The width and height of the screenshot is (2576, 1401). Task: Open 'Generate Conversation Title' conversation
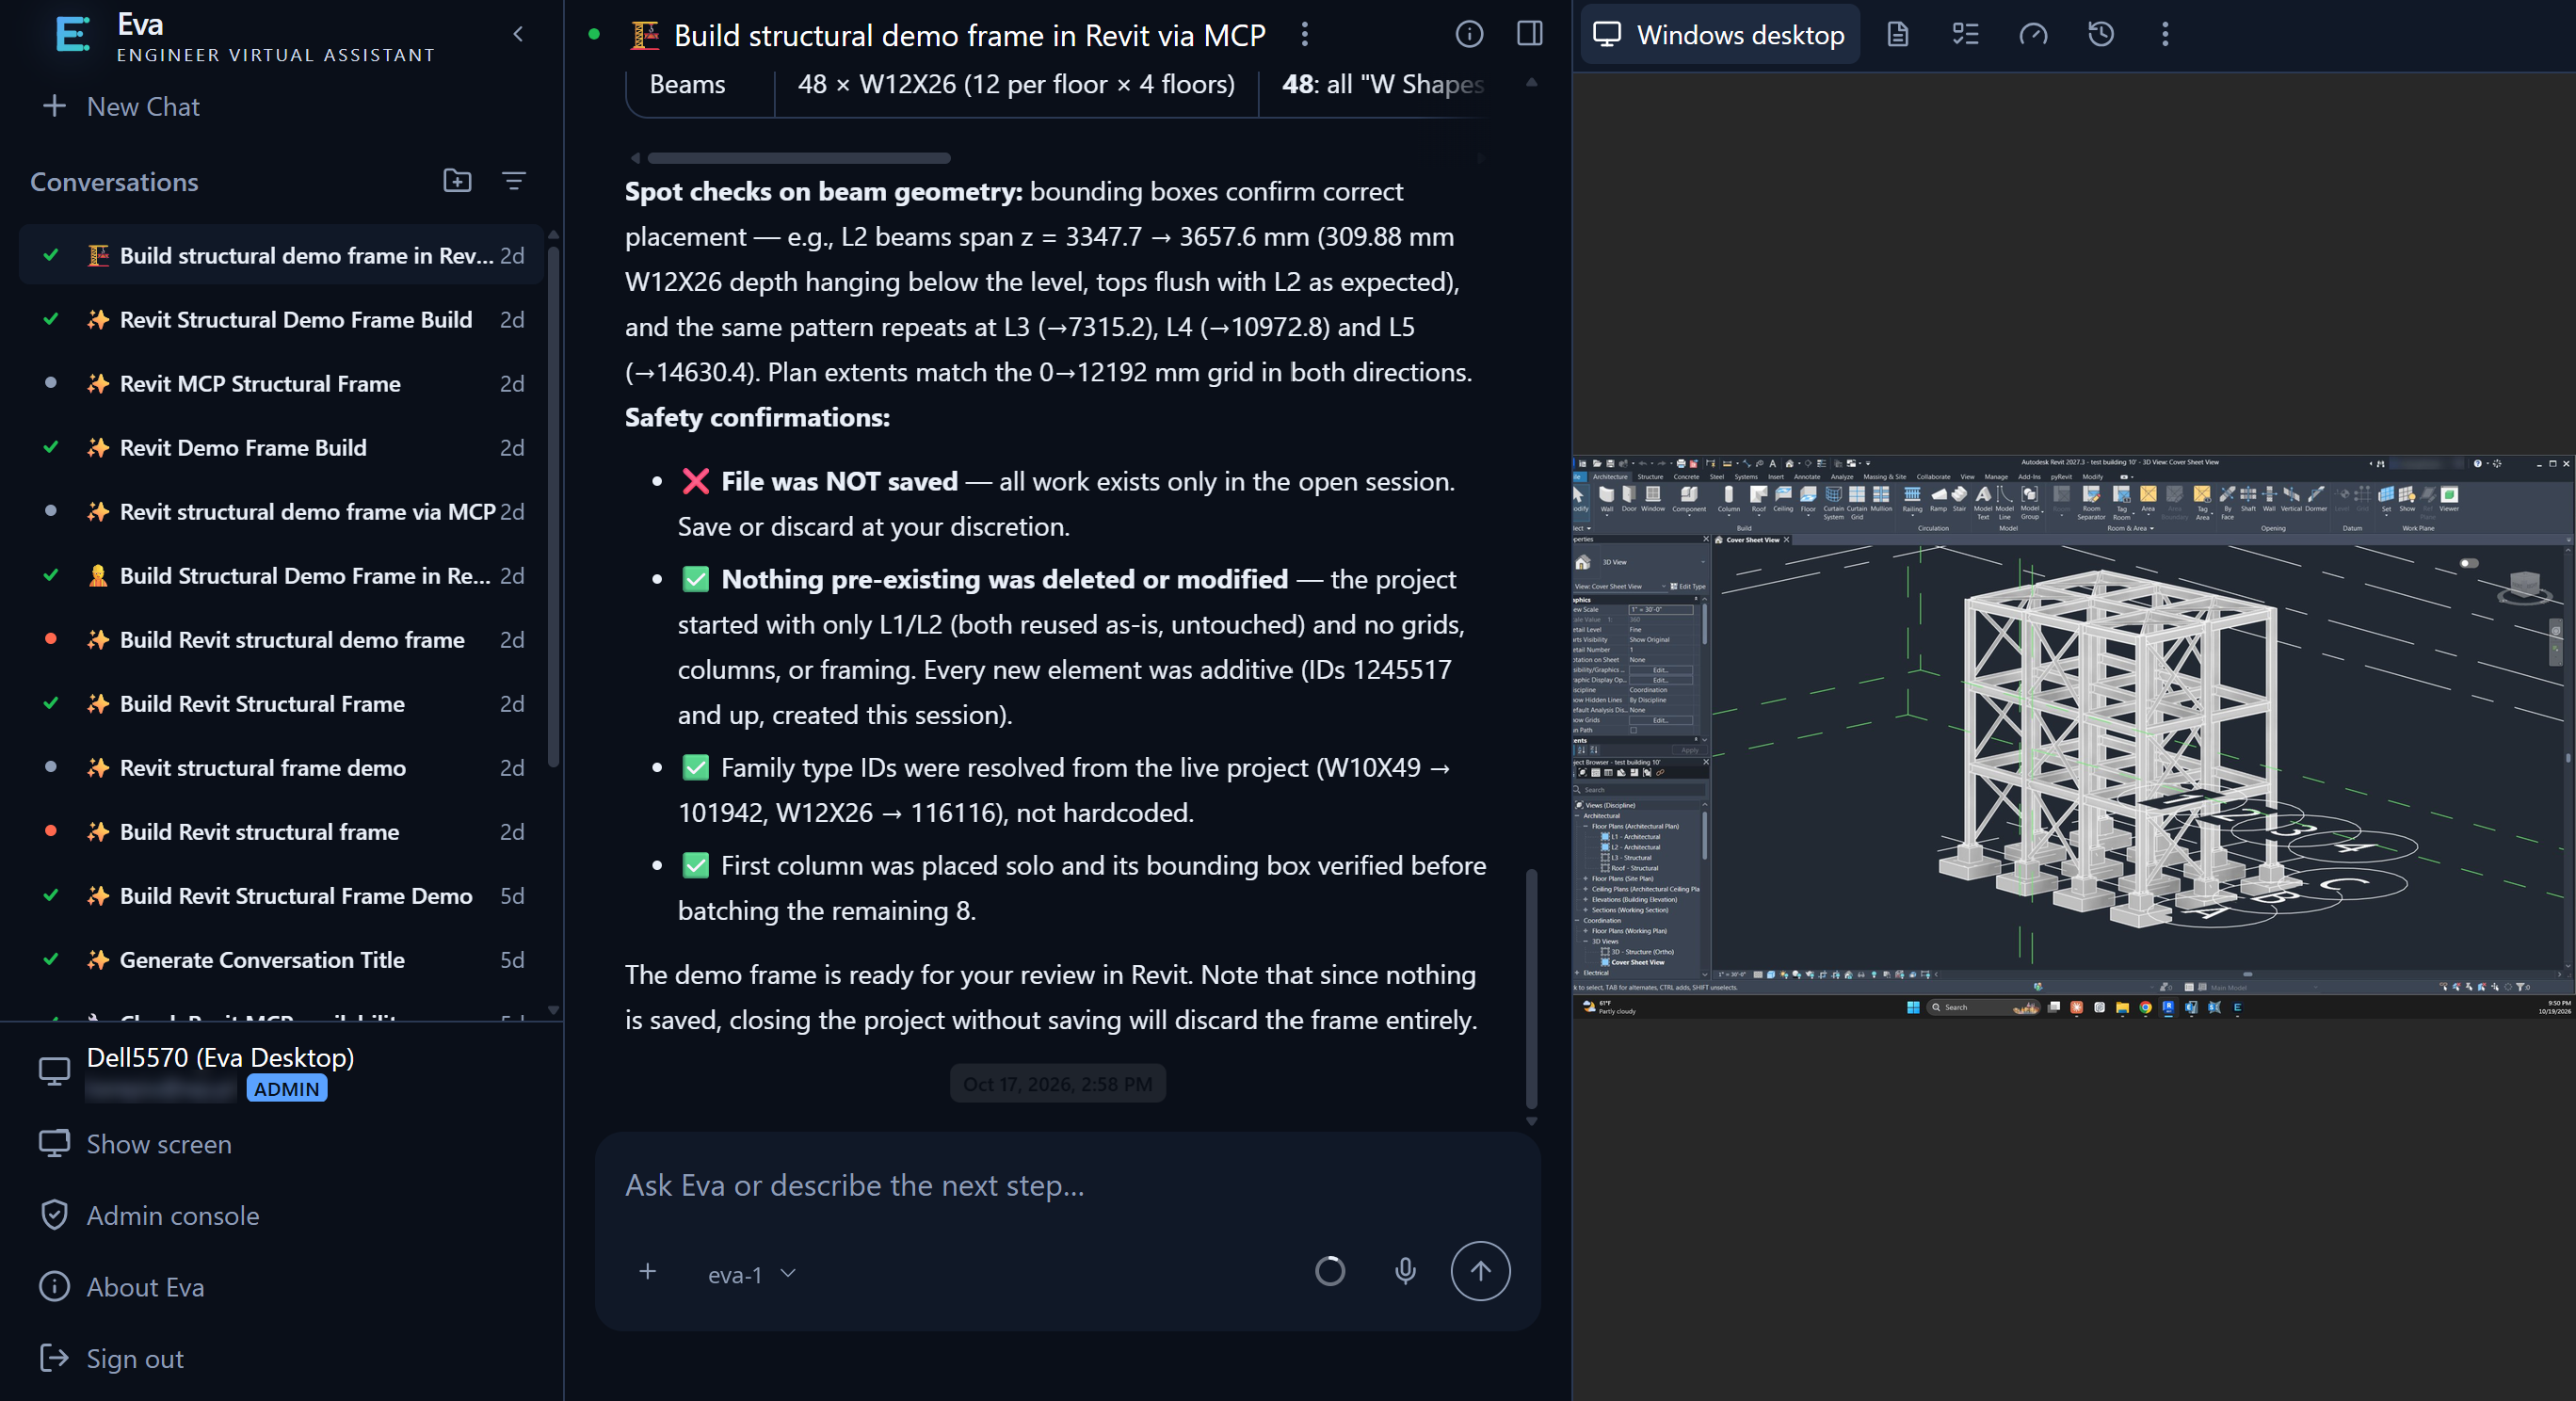(x=282, y=959)
